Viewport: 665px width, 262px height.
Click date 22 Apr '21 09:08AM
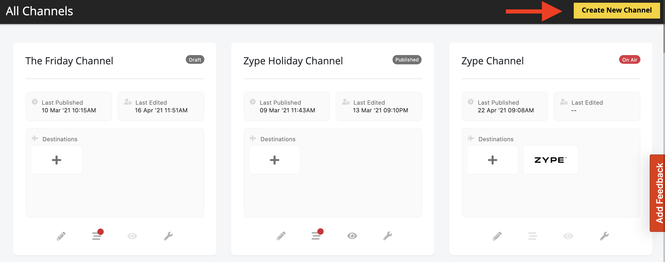click(506, 110)
